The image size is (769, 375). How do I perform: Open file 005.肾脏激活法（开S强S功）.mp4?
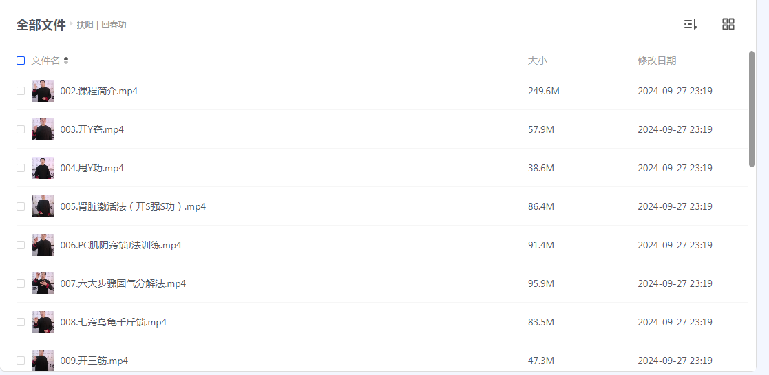click(133, 206)
